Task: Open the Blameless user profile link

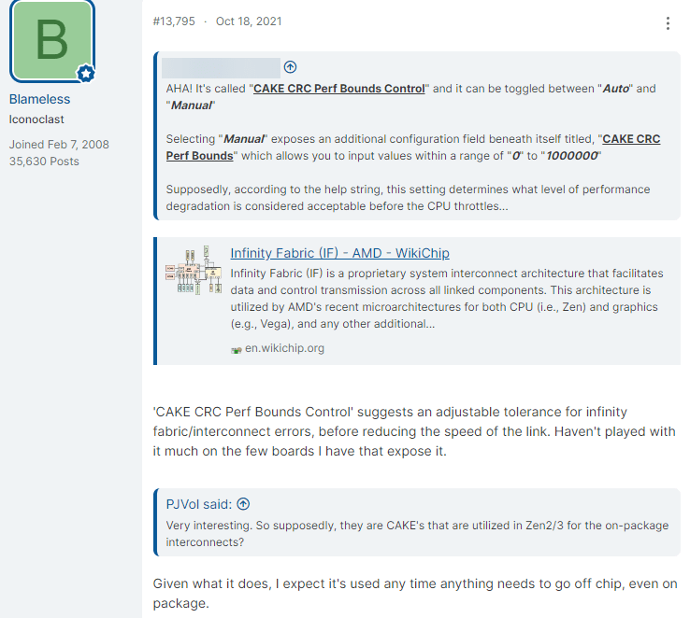Action: click(x=39, y=99)
